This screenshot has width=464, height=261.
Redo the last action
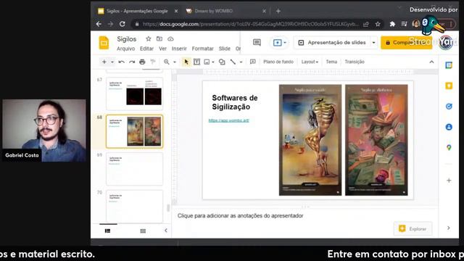132,62
